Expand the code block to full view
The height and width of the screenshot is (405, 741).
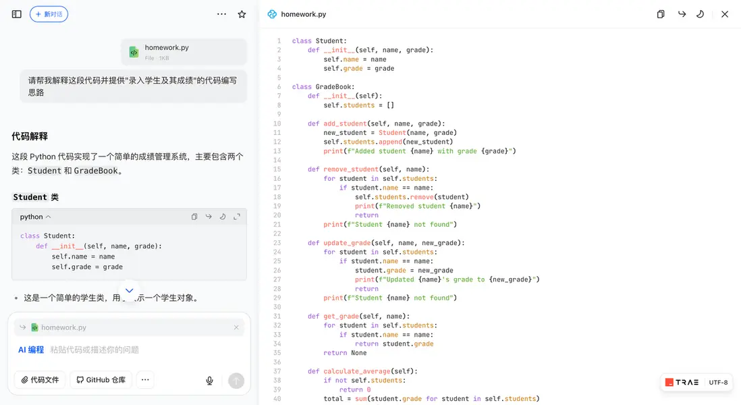(x=237, y=217)
